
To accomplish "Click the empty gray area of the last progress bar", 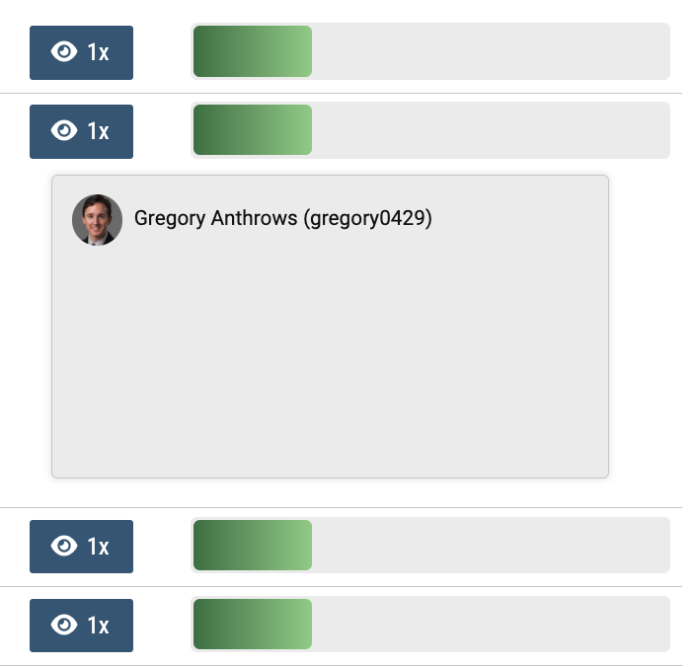I will [x=491, y=624].
